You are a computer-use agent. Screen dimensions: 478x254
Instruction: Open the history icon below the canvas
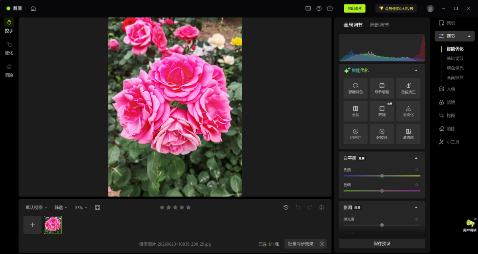286,207
